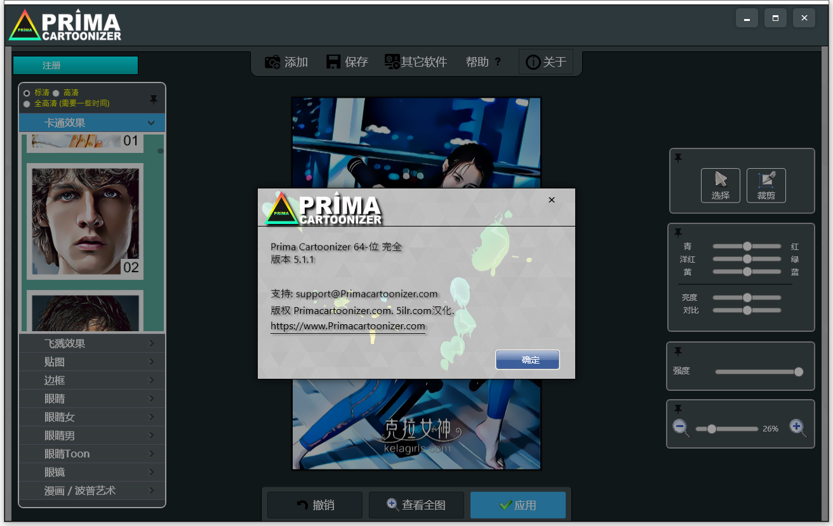Click the 应用 apply button
This screenshot has width=833, height=526.
click(518, 505)
